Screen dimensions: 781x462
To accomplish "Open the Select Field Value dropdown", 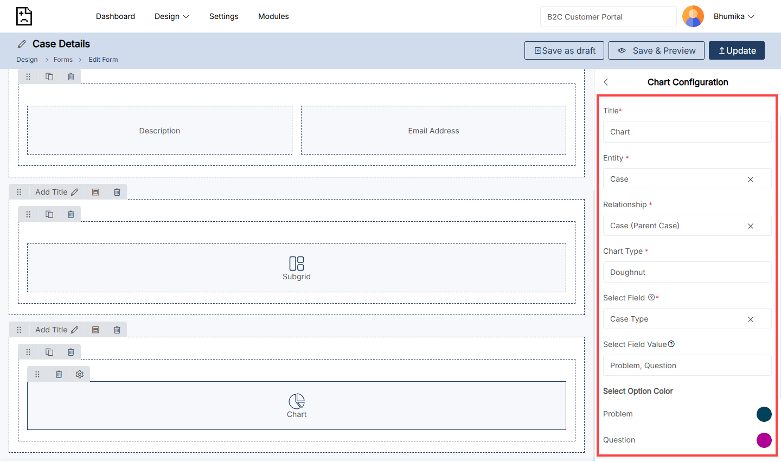I will point(687,365).
